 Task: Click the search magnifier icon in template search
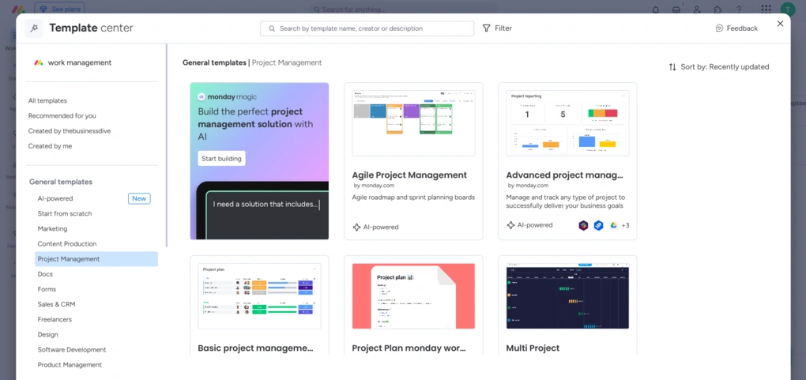point(272,28)
